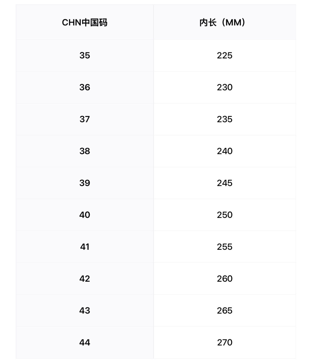Screen dimensions: 312x363
Task: Select size 35 cell
Action: click(x=85, y=56)
